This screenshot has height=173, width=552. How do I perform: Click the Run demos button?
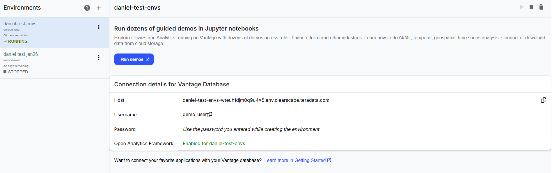pos(134,59)
